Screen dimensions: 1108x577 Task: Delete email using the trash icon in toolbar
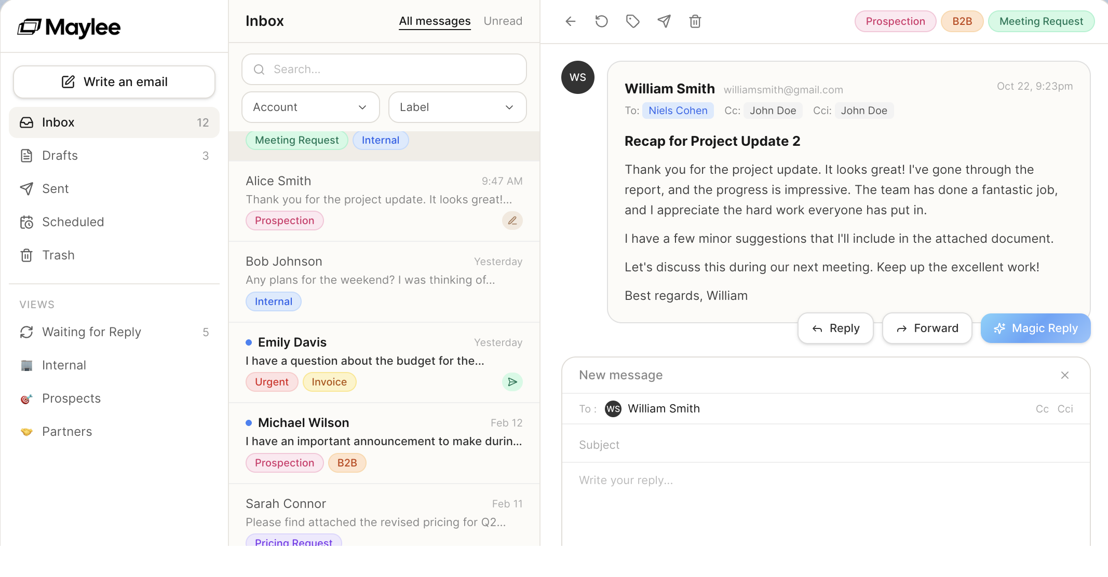(x=695, y=21)
